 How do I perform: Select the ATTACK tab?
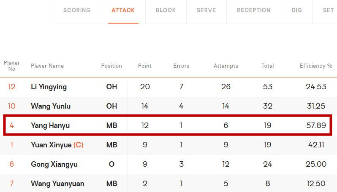pos(123,10)
